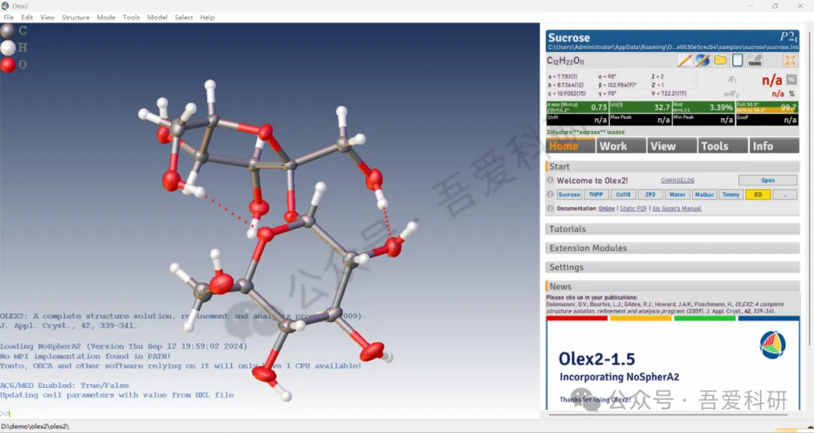814x433 pixels.
Task: Click the TWINS icon
Action: click(x=754, y=61)
